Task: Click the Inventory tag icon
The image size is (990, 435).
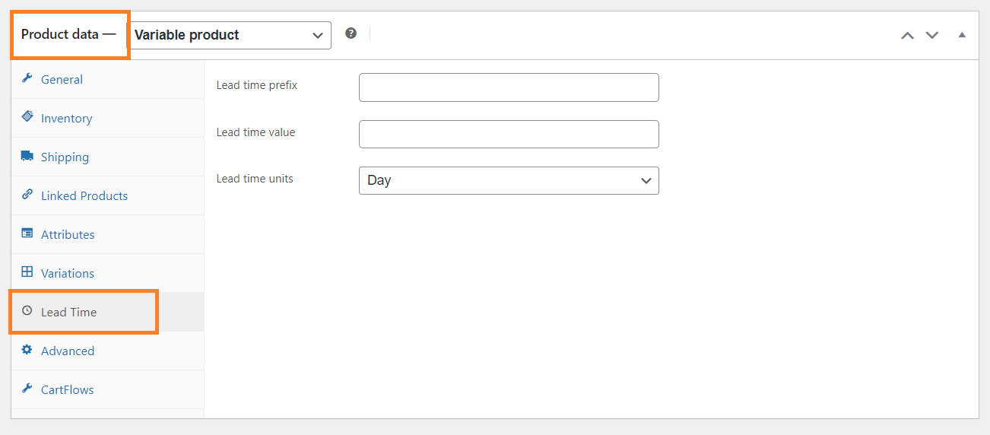Action: pos(27,117)
